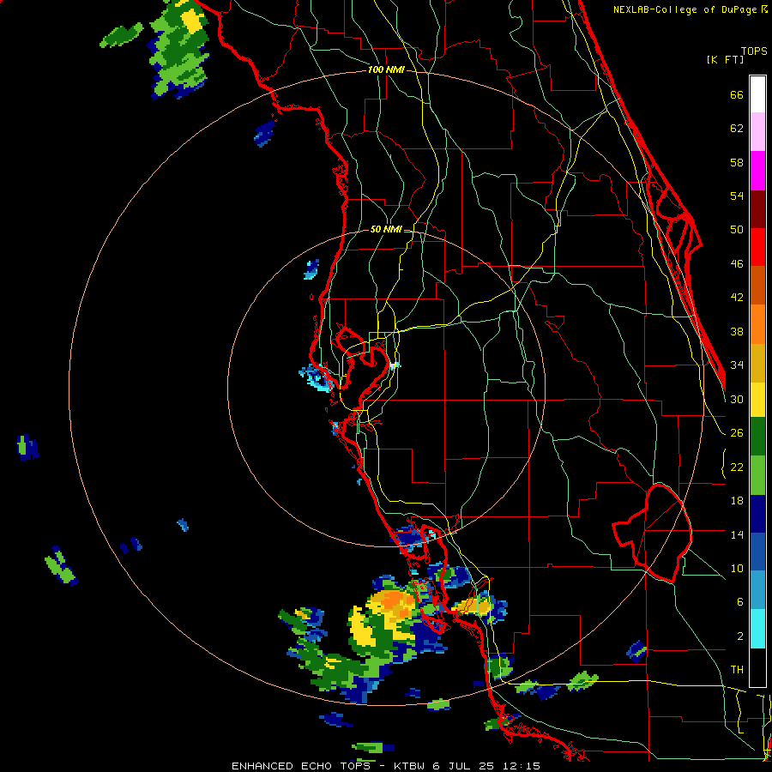Click the dark green legend swatch
Image resolution: width=772 pixels, height=772 pixels.
(757, 437)
